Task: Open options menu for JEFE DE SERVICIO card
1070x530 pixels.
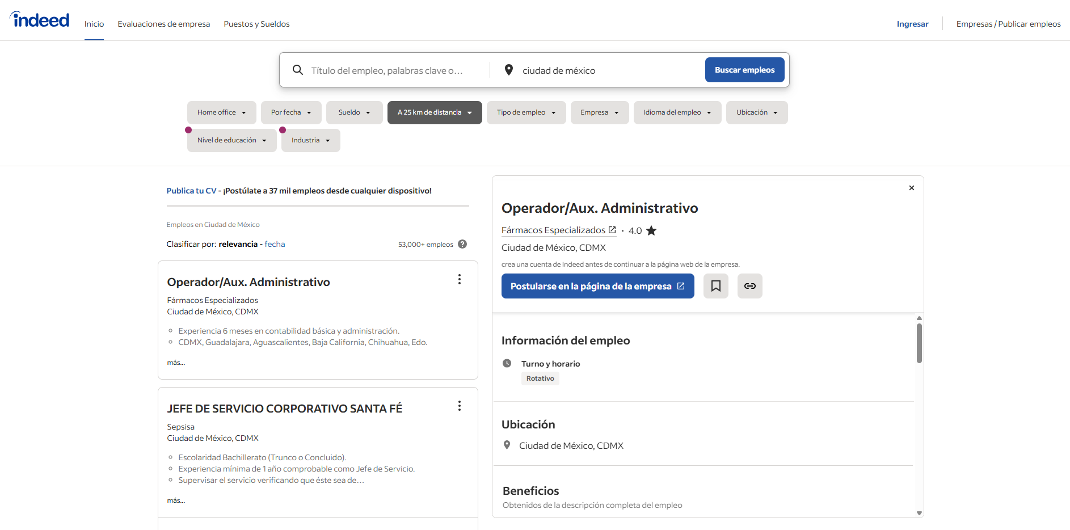Action: [x=460, y=406]
